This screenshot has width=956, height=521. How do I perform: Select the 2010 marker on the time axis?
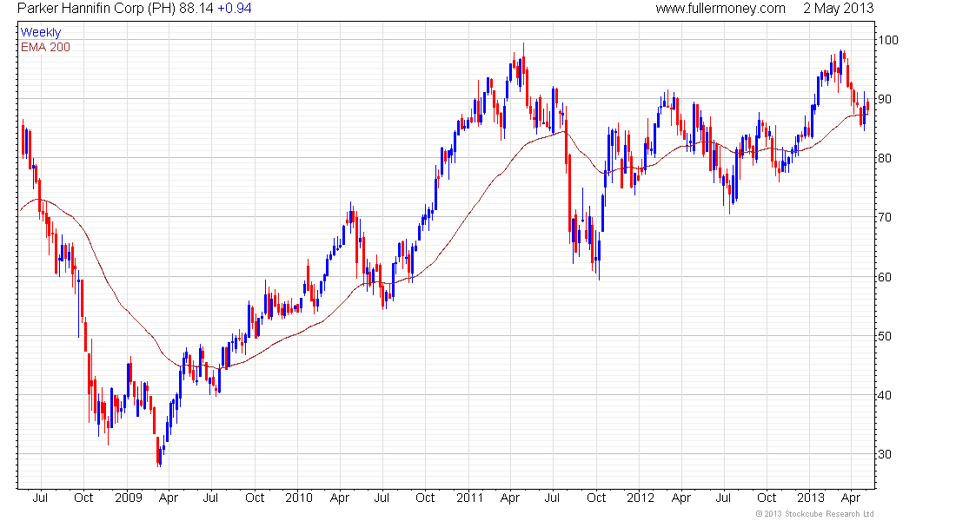click(297, 498)
